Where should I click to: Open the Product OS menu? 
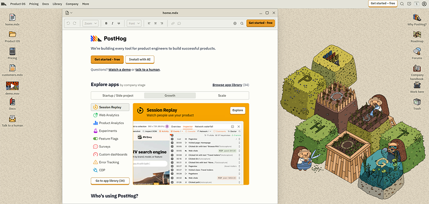tap(18, 4)
